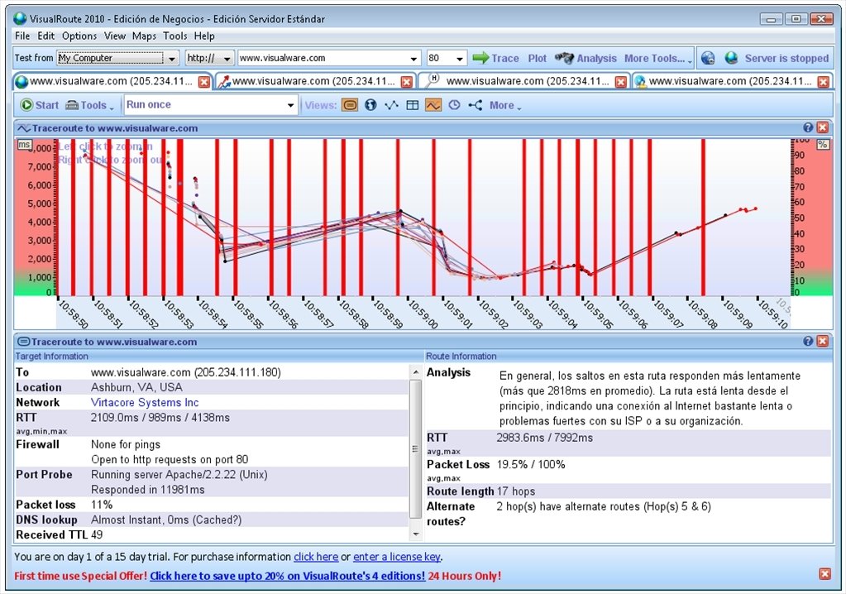Open help for the traceroute graph panel
The height and width of the screenshot is (594, 846).
(808, 128)
